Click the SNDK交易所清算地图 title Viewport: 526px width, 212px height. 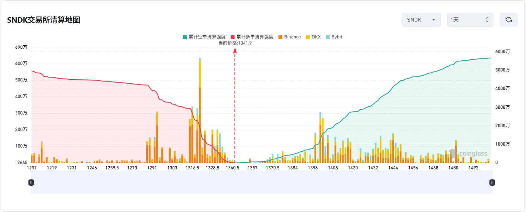[x=44, y=20]
